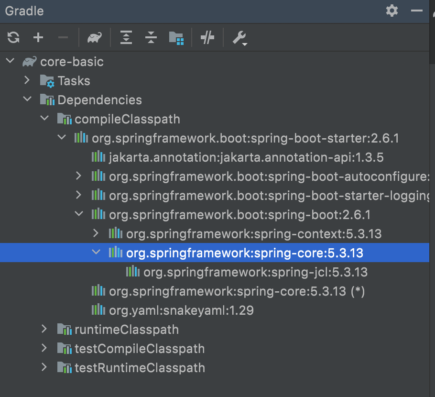Select compileClasspath configuration
This screenshot has width=435, height=397.
(127, 120)
